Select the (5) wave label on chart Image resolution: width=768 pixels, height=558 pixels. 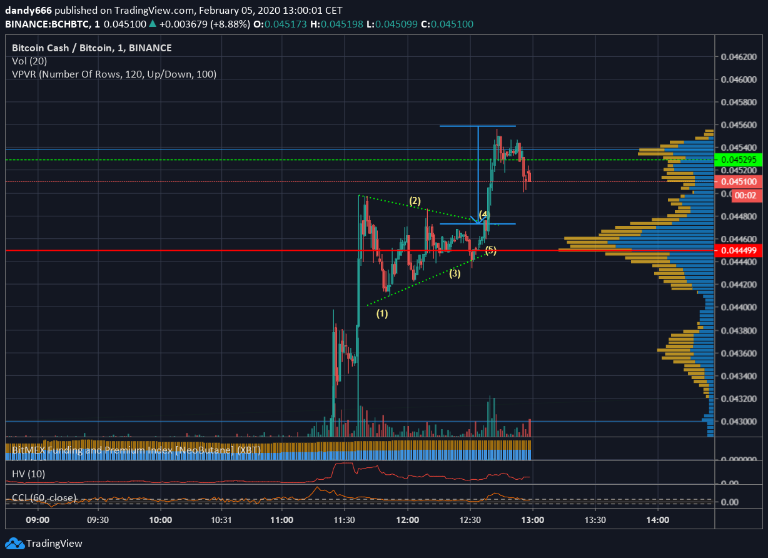click(x=491, y=251)
